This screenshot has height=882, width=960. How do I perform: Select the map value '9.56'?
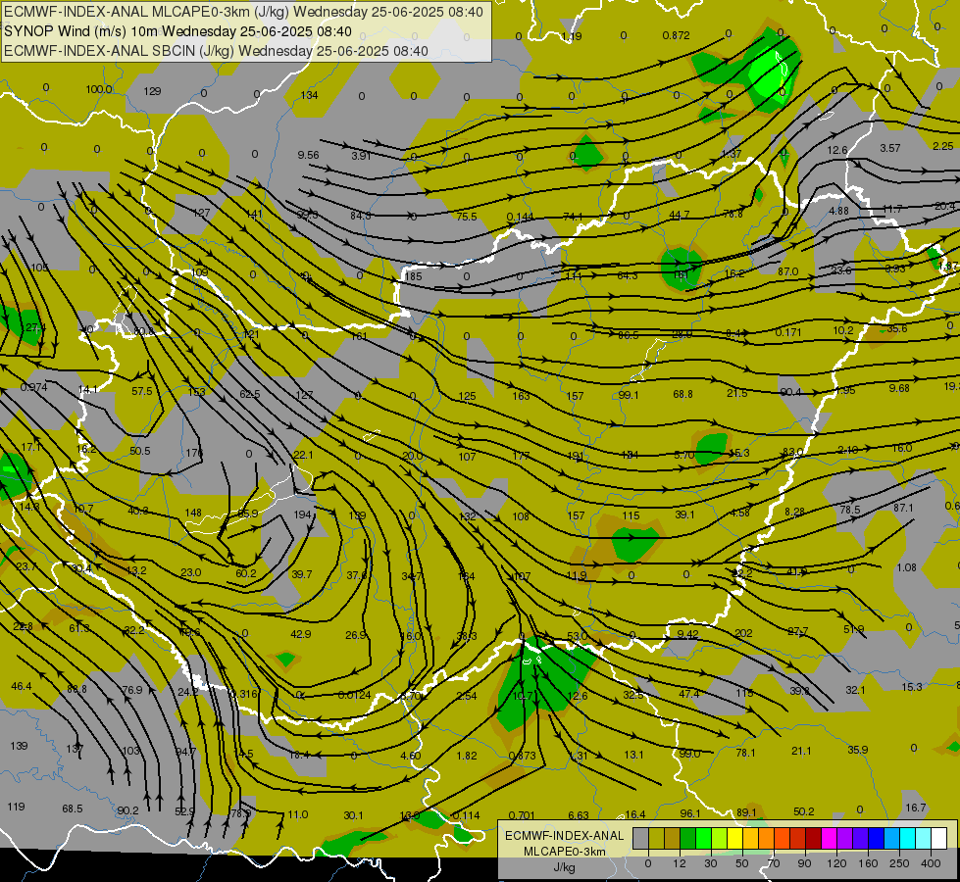pos(308,155)
